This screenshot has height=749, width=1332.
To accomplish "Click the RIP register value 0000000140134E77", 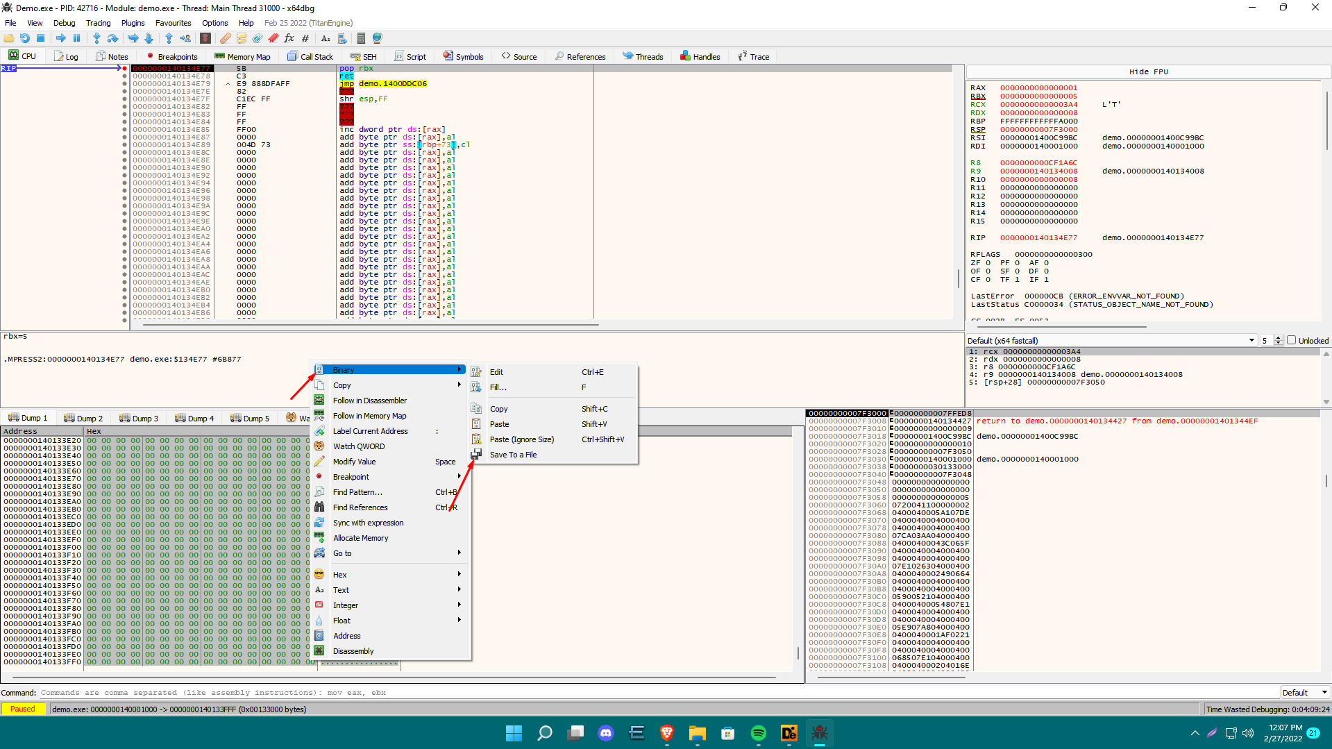I will pos(1038,238).
